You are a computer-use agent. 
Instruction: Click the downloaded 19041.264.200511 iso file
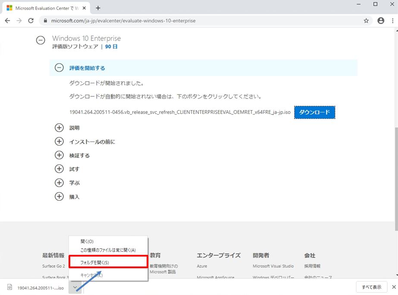(x=35, y=288)
